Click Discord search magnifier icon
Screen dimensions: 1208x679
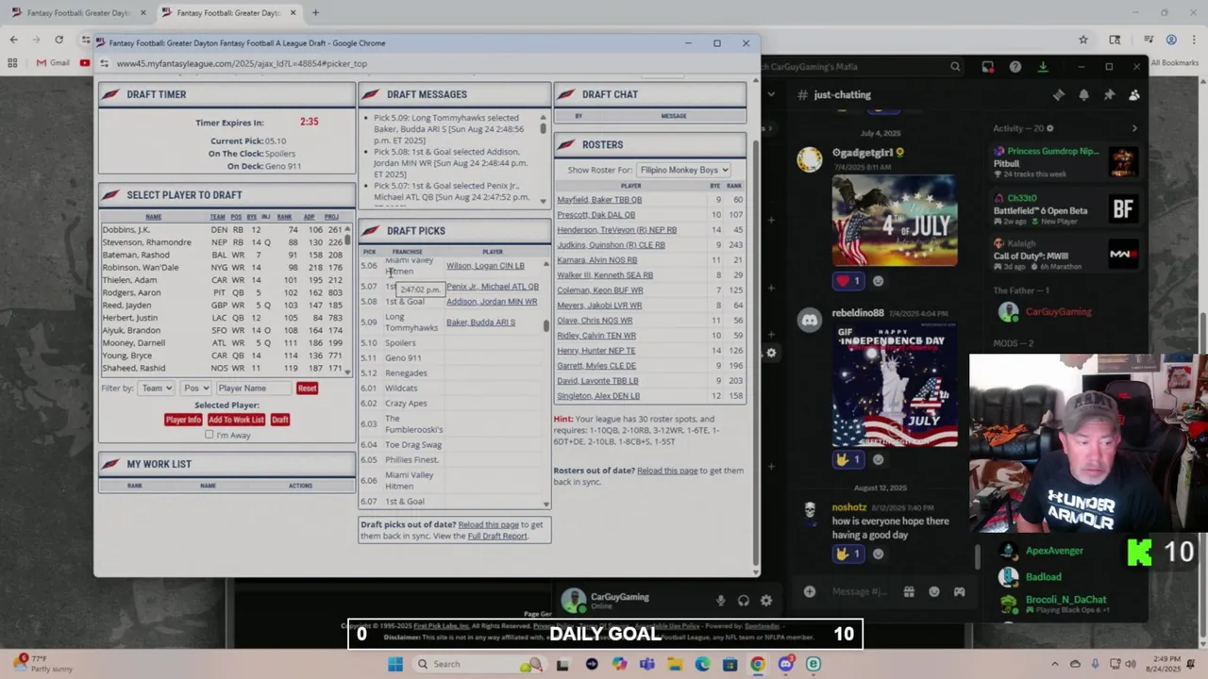pyautogui.click(x=955, y=67)
